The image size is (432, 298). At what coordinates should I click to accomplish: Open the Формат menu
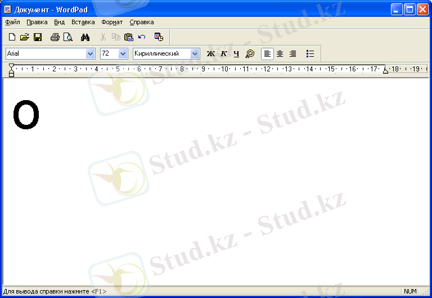[112, 22]
